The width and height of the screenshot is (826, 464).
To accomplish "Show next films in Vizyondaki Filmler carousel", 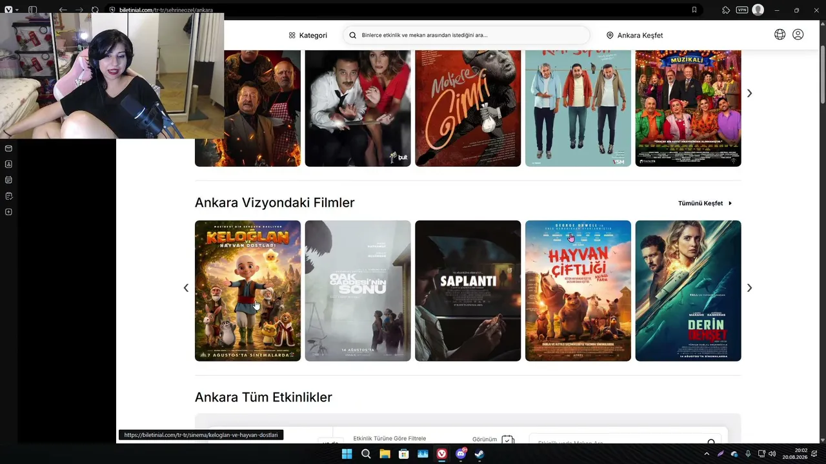I will coord(749,288).
